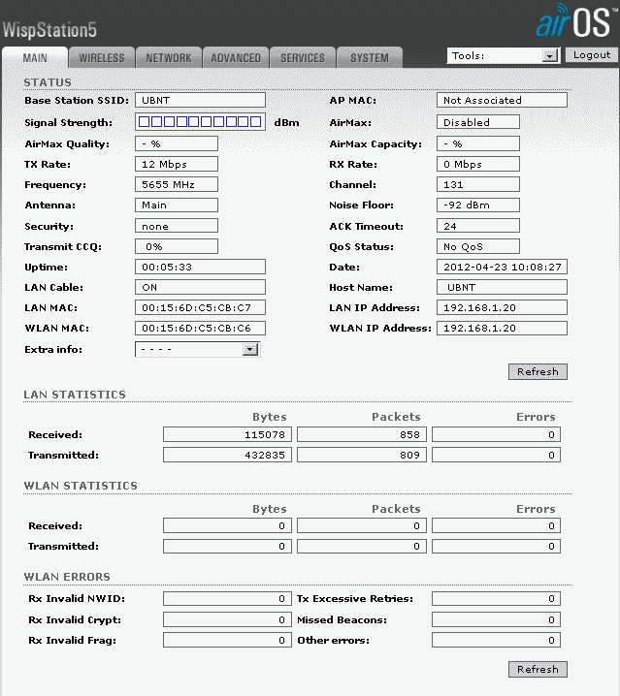
Task: Click the AirMax Quality percent field
Action: point(177,143)
